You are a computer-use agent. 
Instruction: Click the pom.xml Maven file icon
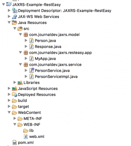point(15,142)
